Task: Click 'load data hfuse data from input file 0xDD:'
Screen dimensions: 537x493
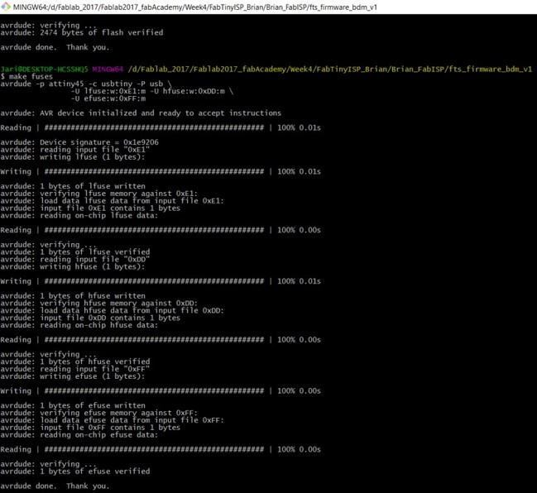Action: tap(112, 310)
